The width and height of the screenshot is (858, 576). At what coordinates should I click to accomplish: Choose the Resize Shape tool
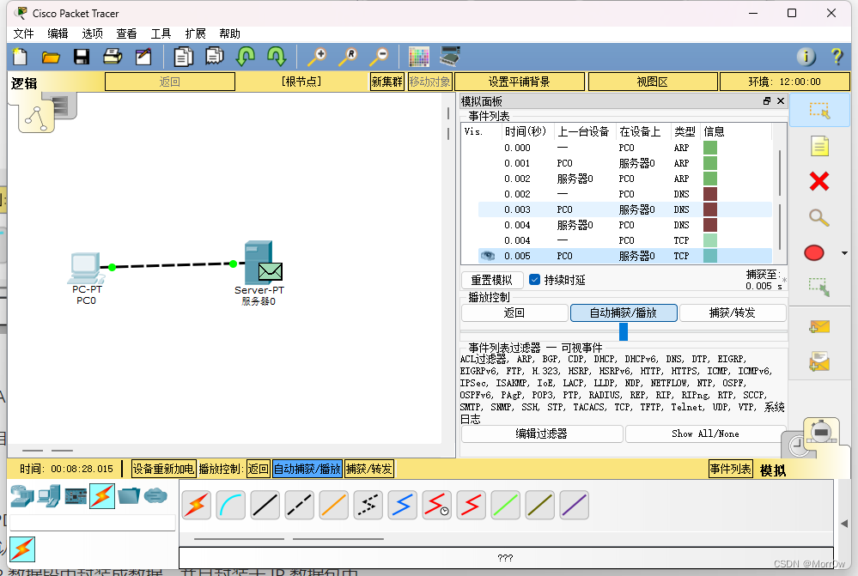(819, 288)
